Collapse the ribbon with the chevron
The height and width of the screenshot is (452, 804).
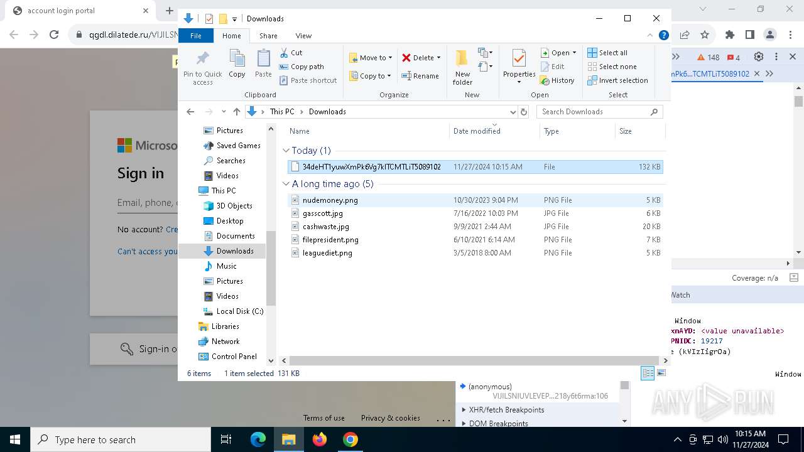[x=650, y=36]
